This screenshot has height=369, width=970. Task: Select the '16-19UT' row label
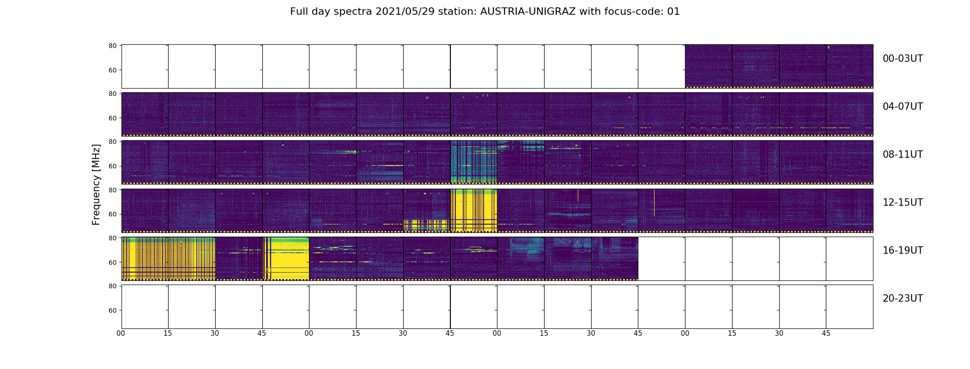pos(903,250)
